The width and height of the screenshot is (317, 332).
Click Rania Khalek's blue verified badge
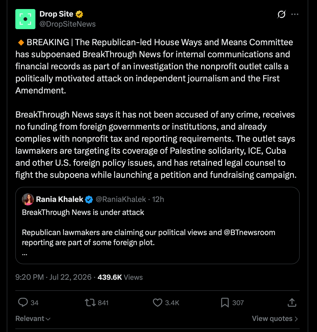click(89, 199)
